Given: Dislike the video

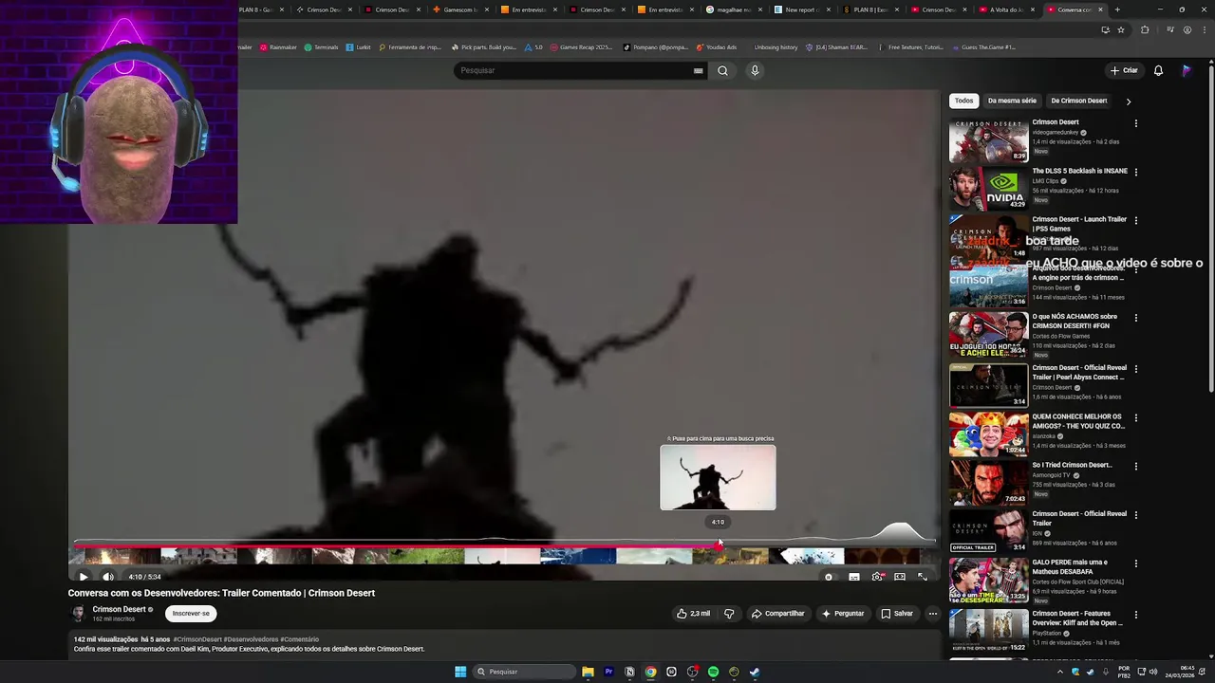Looking at the screenshot, I should point(729,614).
